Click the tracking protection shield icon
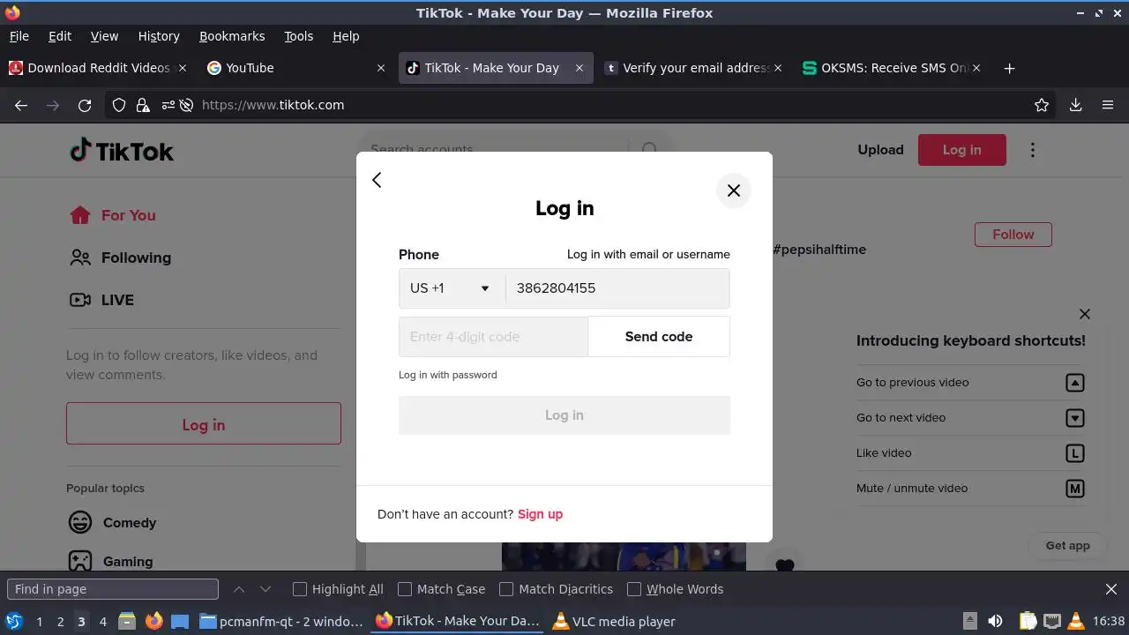The height and width of the screenshot is (635, 1129). 119,105
